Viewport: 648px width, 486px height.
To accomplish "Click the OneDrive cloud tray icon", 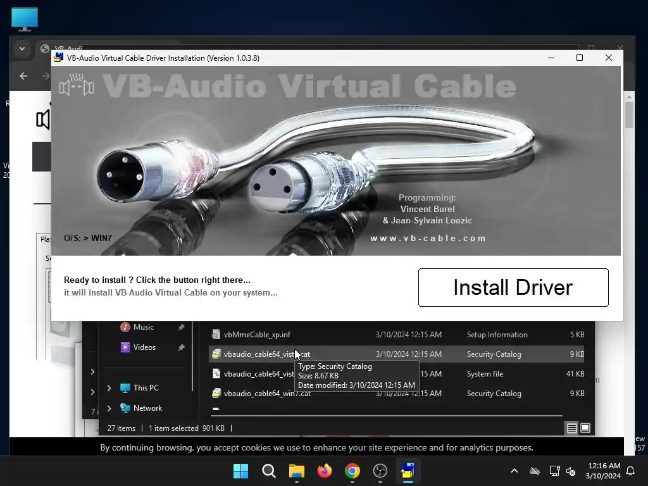I will pos(535,471).
